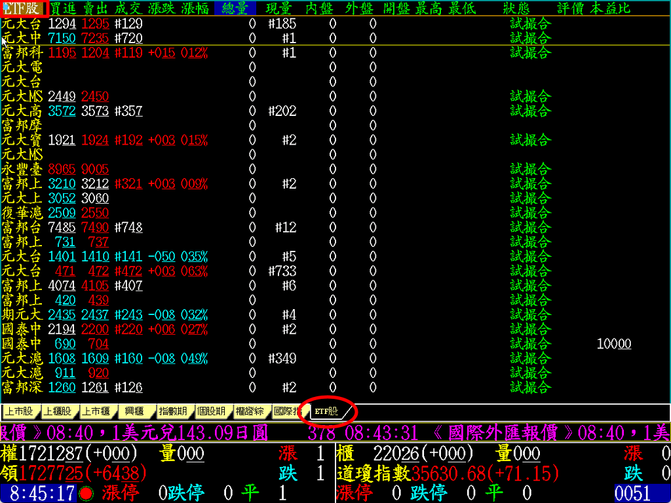Open the 上櫃股 tab
Viewport: 671px width, 503px height.
(58, 411)
